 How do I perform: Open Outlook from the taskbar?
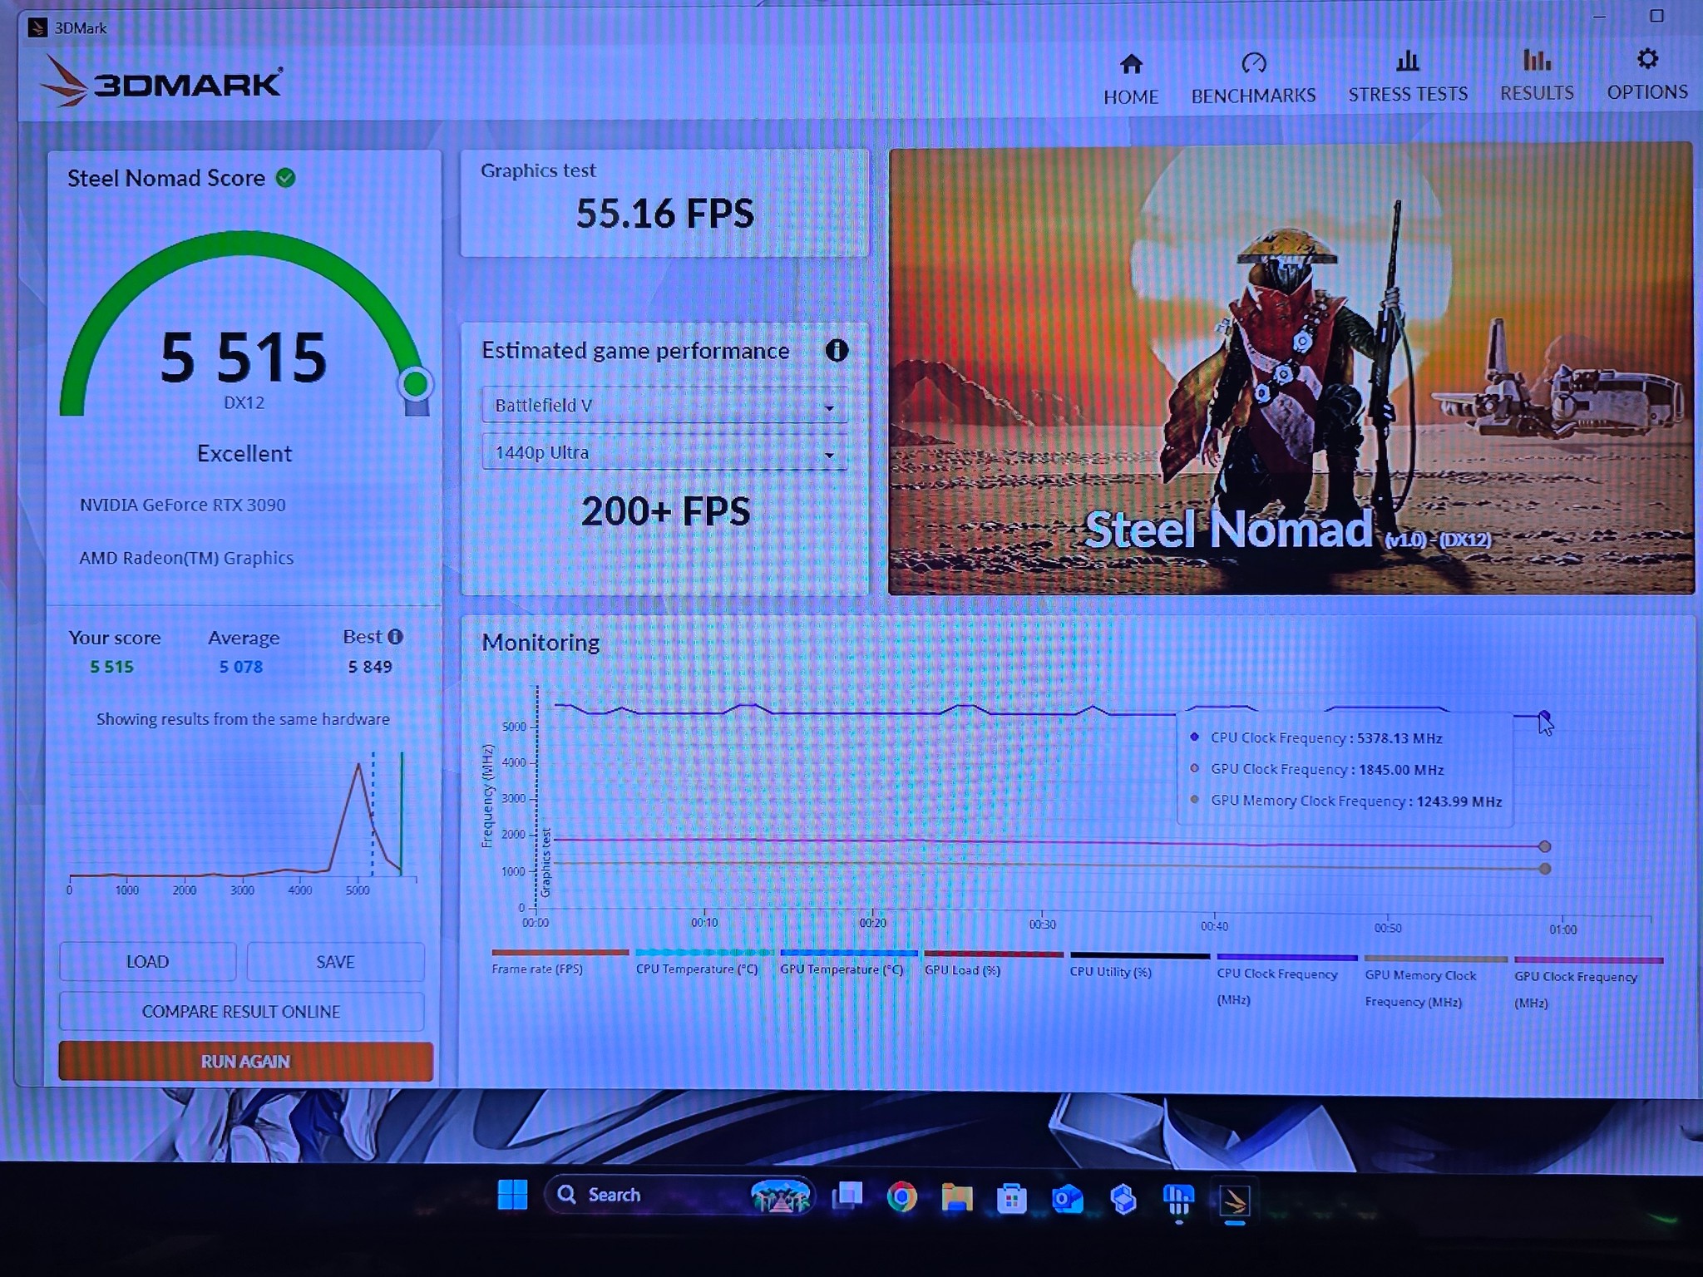coord(1067,1199)
